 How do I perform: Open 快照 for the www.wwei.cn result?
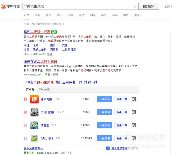[x=55, y=74]
